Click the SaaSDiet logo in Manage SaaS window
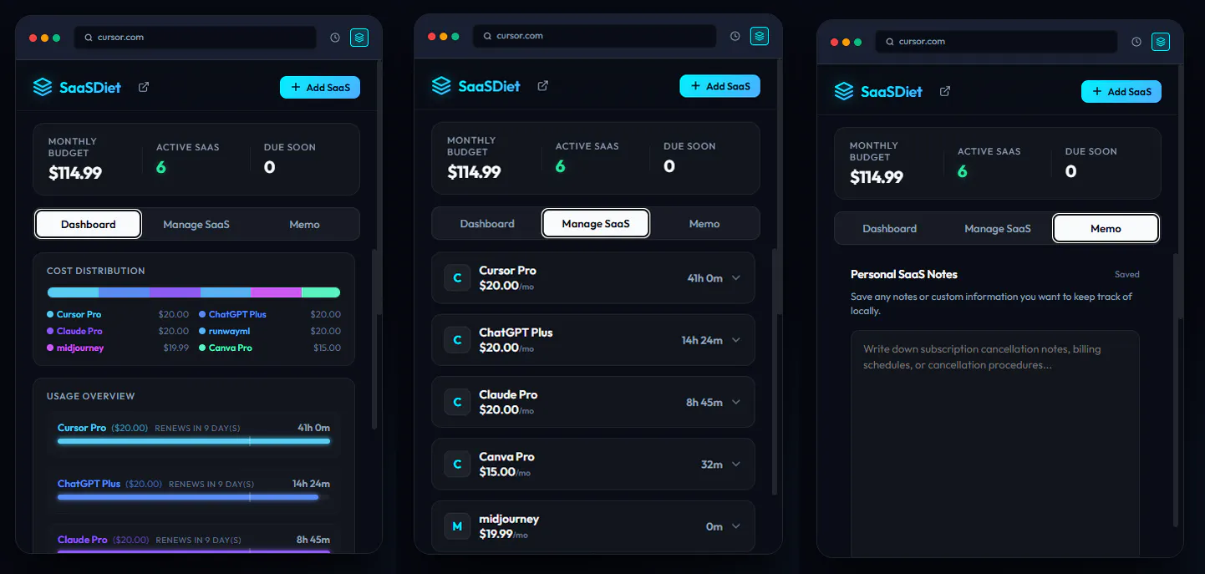The width and height of the screenshot is (1205, 574). tap(476, 86)
